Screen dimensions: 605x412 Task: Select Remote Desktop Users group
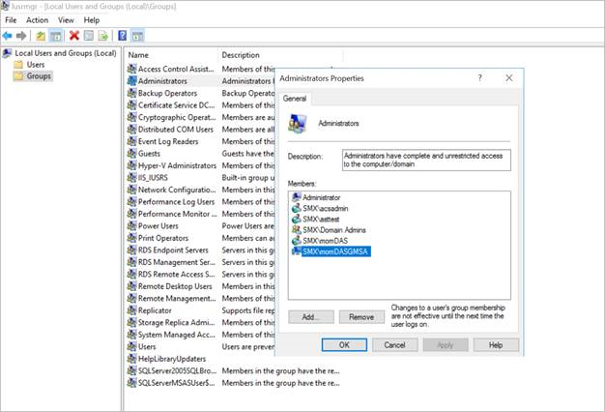coord(175,286)
